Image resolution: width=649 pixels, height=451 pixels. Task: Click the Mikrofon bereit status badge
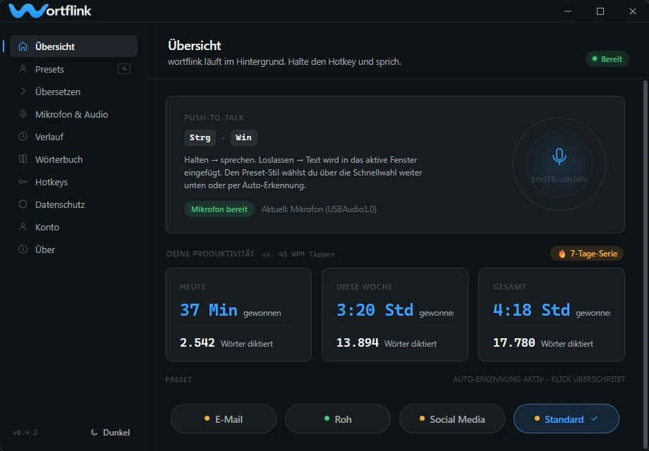tap(219, 209)
